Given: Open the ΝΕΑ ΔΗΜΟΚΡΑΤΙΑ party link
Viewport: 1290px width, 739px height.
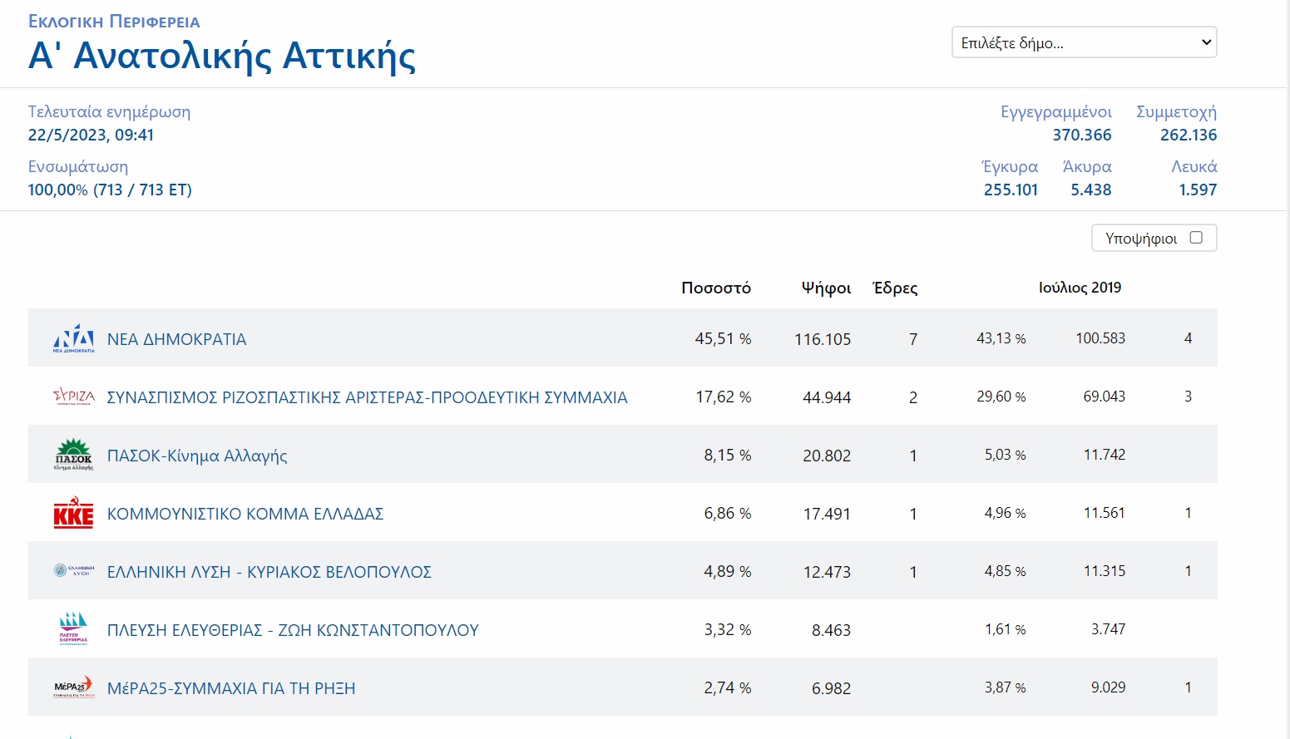Looking at the screenshot, I should (177, 339).
